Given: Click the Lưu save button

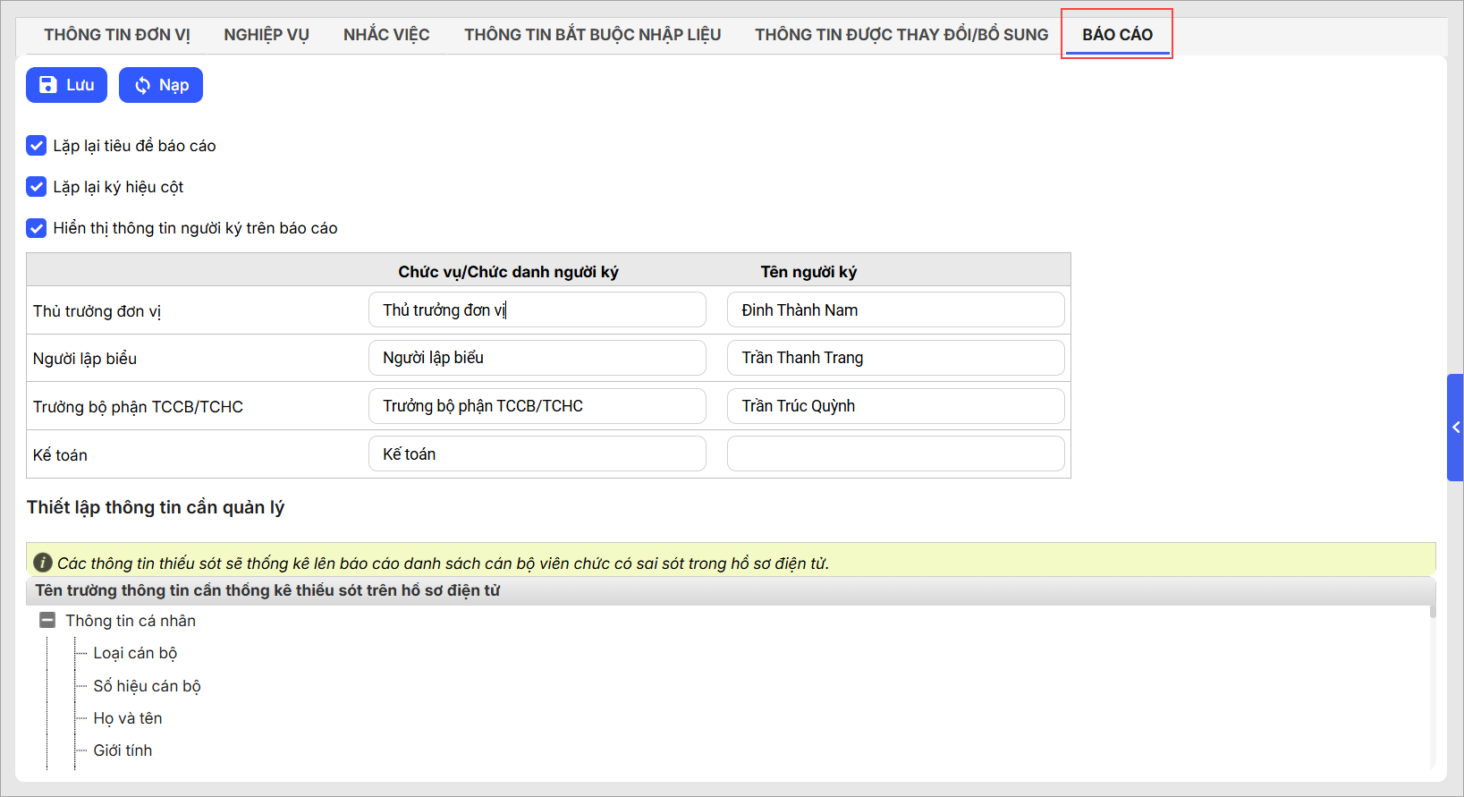Looking at the screenshot, I should point(66,85).
